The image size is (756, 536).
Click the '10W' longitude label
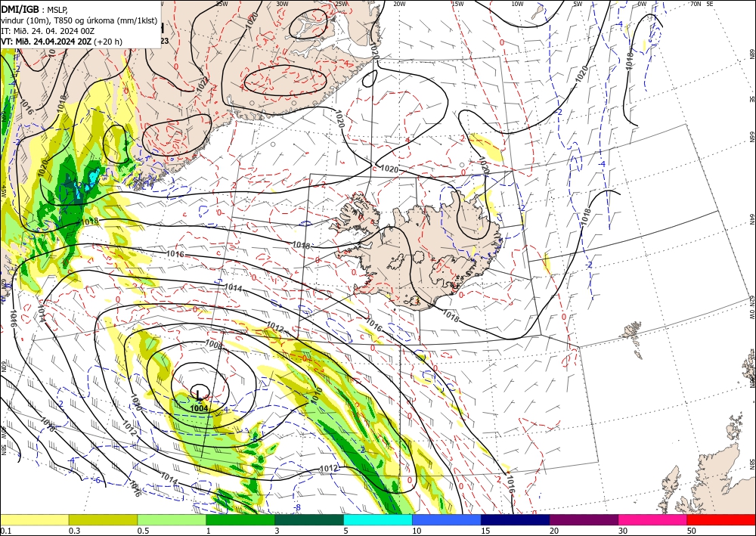517,4
